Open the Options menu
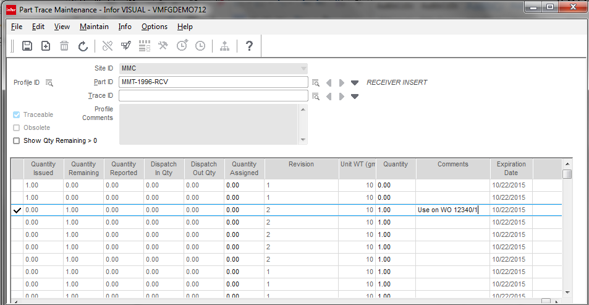The height and width of the screenshot is (305, 589). [155, 27]
